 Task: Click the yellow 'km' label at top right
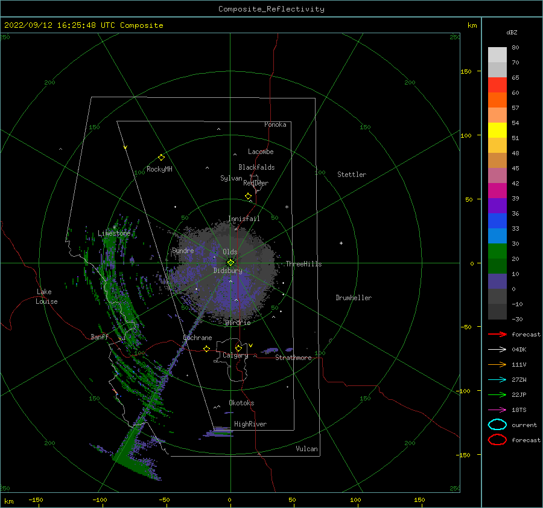472,25
